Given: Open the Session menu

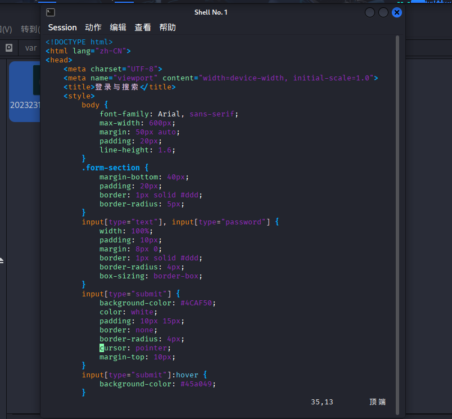Looking at the screenshot, I should [62, 28].
